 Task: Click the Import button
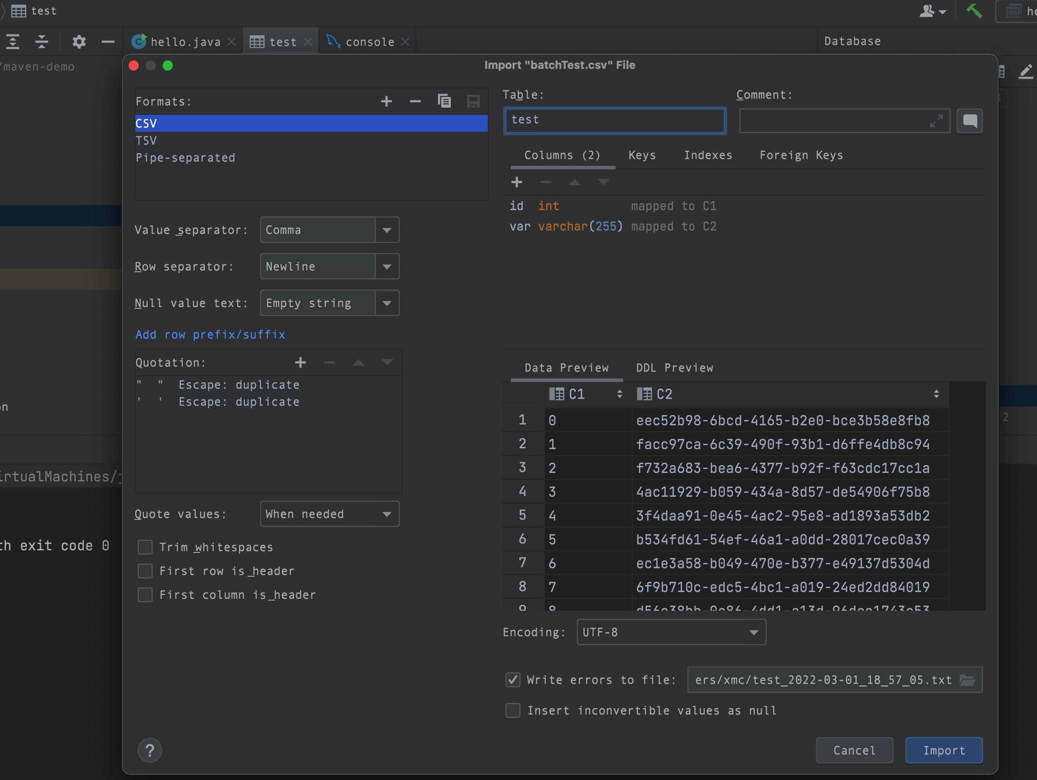pyautogui.click(x=943, y=751)
